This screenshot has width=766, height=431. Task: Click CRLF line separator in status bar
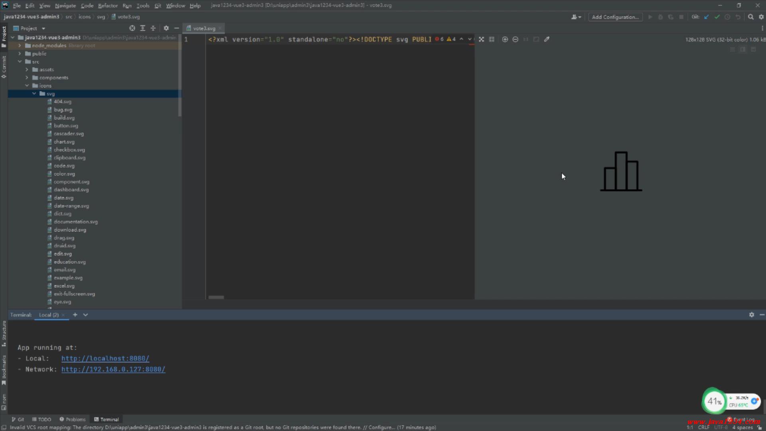click(703, 427)
